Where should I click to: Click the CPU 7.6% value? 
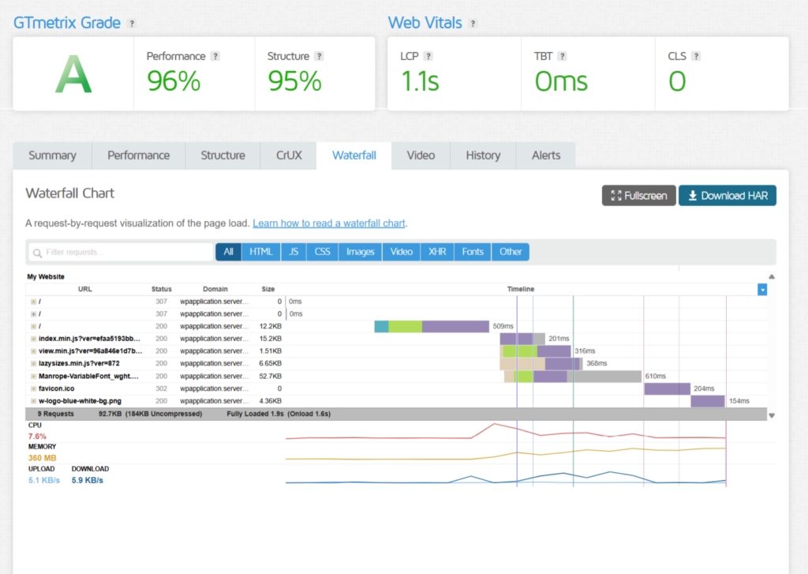37,437
